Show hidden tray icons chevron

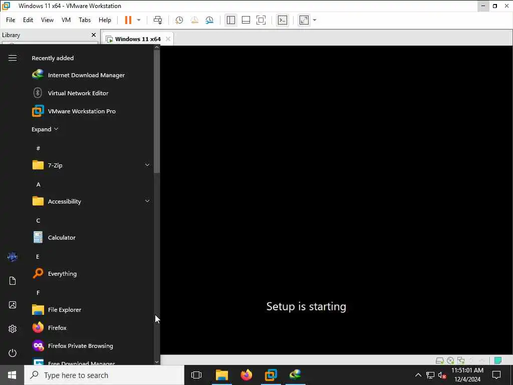[418, 375]
